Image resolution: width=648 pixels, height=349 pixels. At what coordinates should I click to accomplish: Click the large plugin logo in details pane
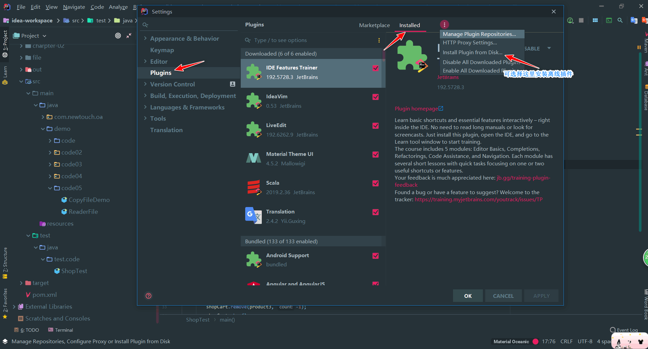pyautogui.click(x=412, y=56)
